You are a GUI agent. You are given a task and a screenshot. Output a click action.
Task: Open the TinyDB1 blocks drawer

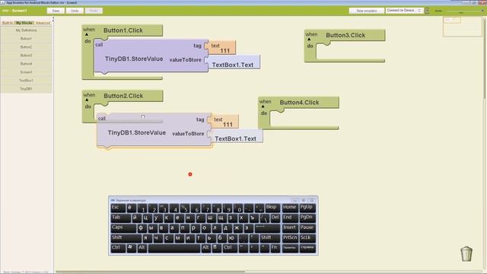[x=26, y=89]
